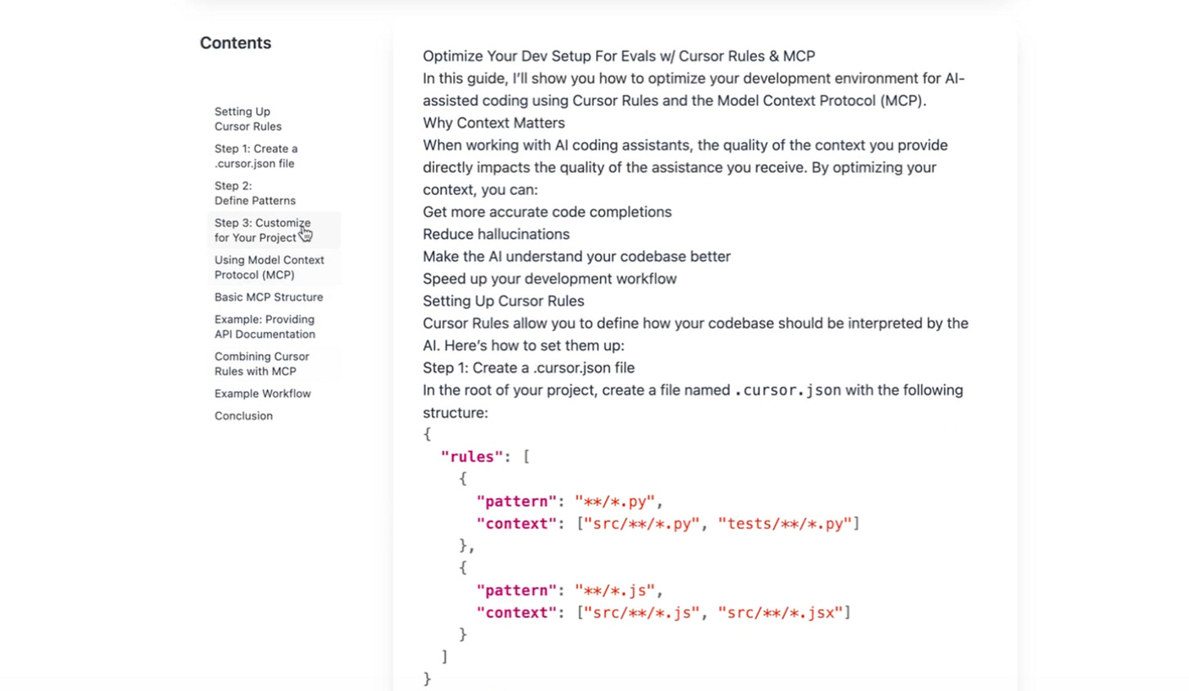Open 'Combining Cursor Rules with MCP' link
Viewport: 1189px width, 691px height.
point(261,364)
